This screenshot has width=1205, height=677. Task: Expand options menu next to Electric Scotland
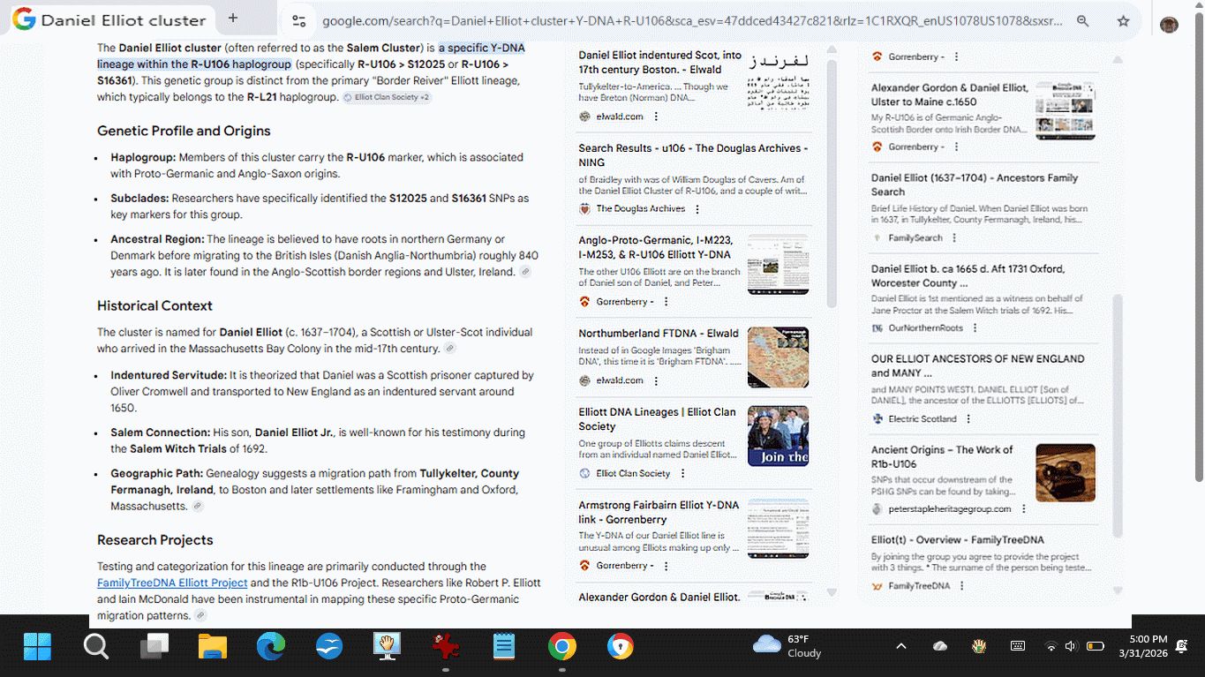click(x=968, y=419)
